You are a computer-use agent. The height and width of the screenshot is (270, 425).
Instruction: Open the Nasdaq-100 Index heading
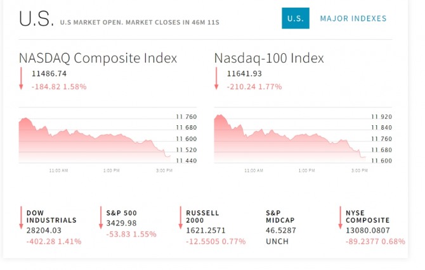click(x=269, y=58)
